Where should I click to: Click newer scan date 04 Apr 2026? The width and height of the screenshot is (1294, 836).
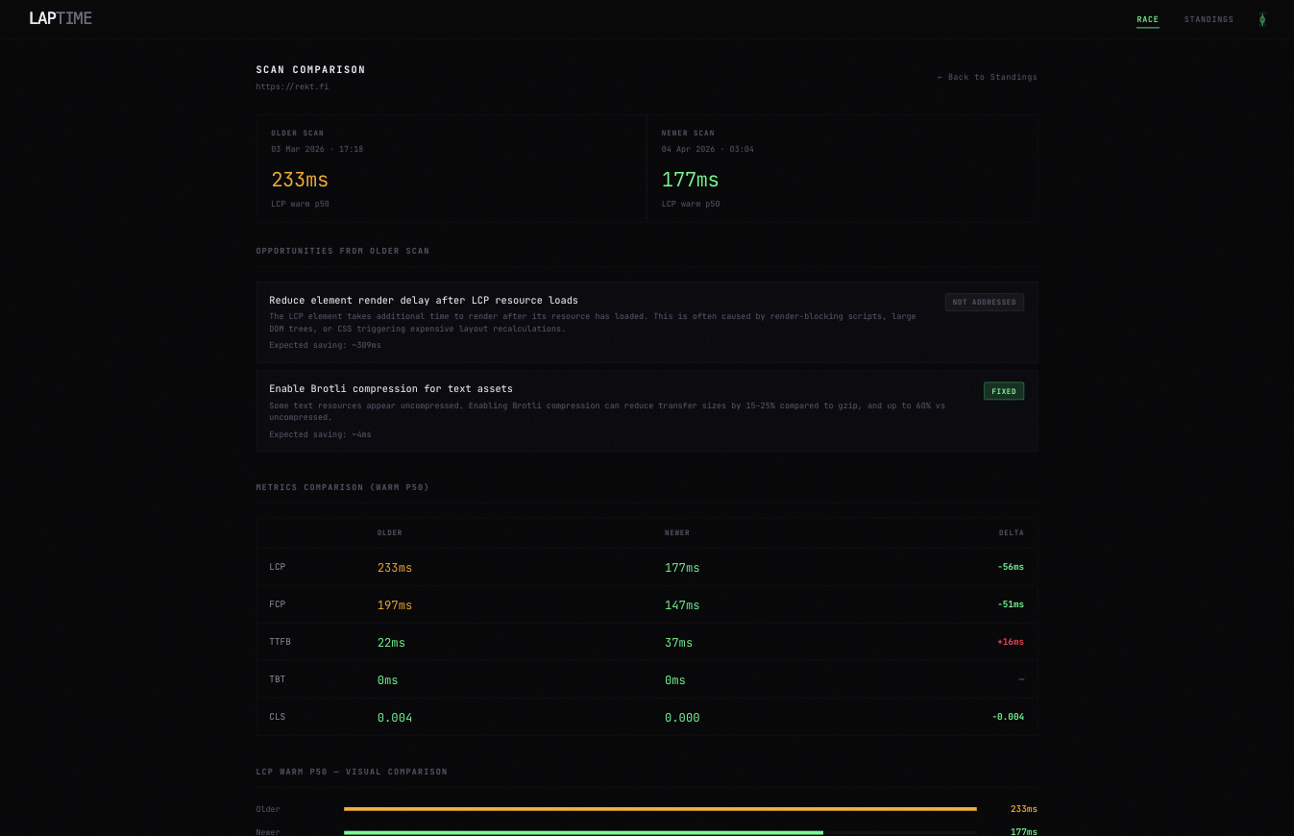point(707,149)
